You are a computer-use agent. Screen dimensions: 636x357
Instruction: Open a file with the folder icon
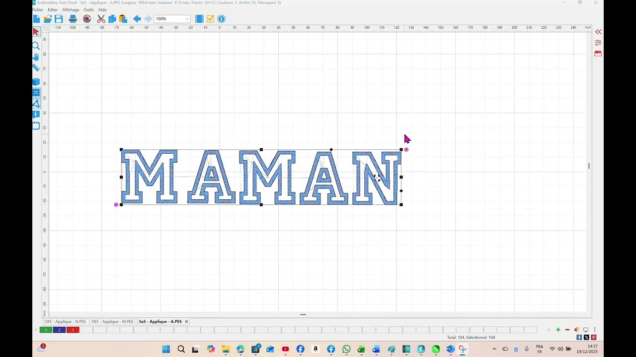[x=48, y=19]
